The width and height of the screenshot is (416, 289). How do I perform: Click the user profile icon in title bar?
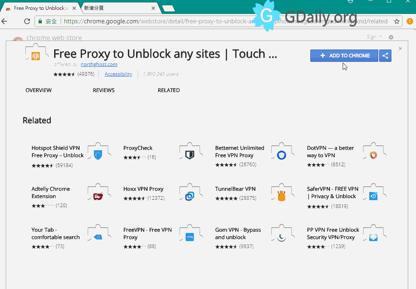coord(350,1)
